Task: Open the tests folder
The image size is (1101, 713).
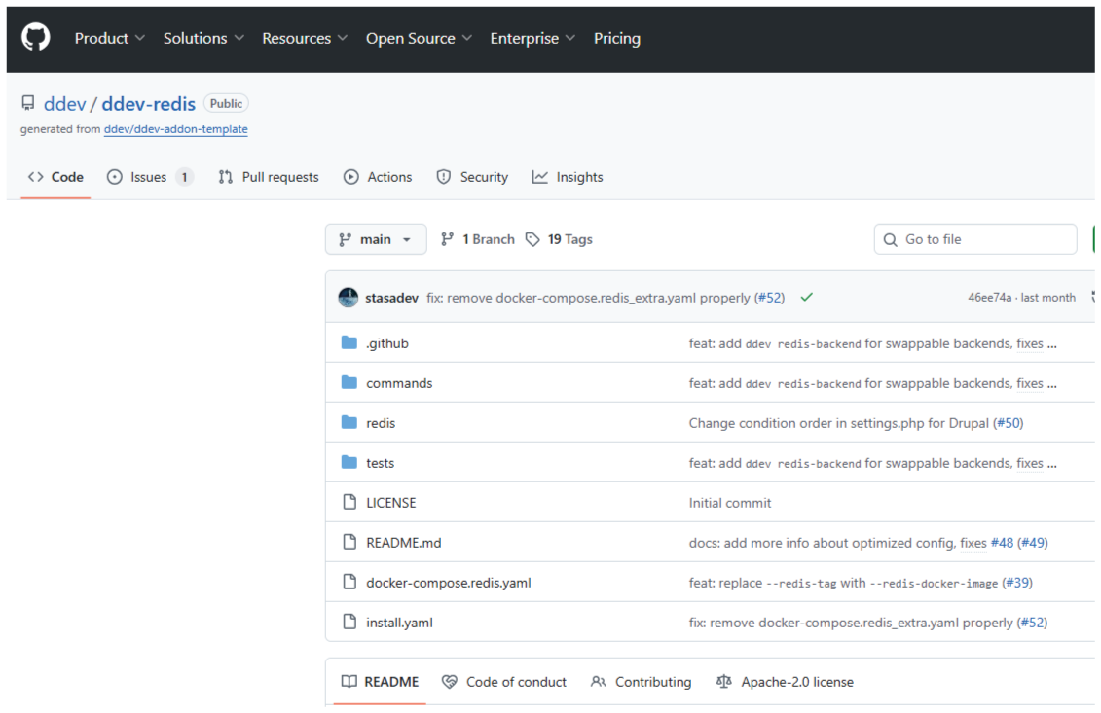Action: coord(380,463)
